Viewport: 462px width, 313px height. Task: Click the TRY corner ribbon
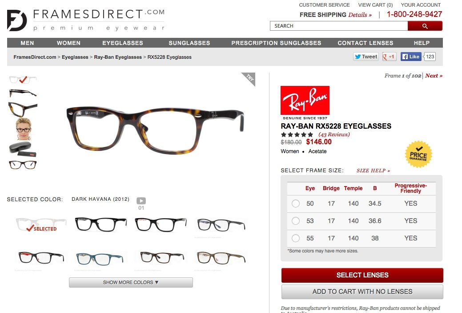pyautogui.click(x=249, y=78)
